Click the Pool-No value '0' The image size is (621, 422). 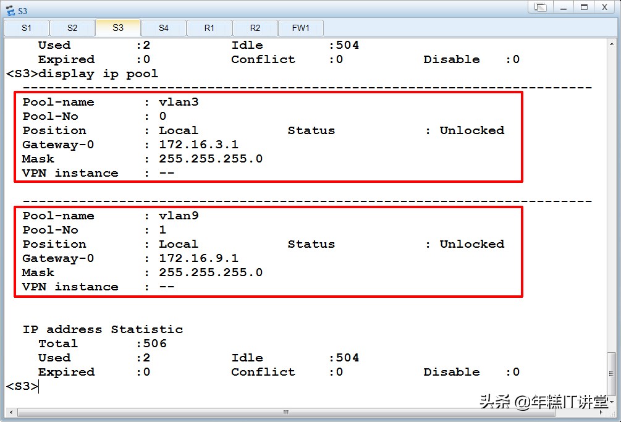(163, 116)
